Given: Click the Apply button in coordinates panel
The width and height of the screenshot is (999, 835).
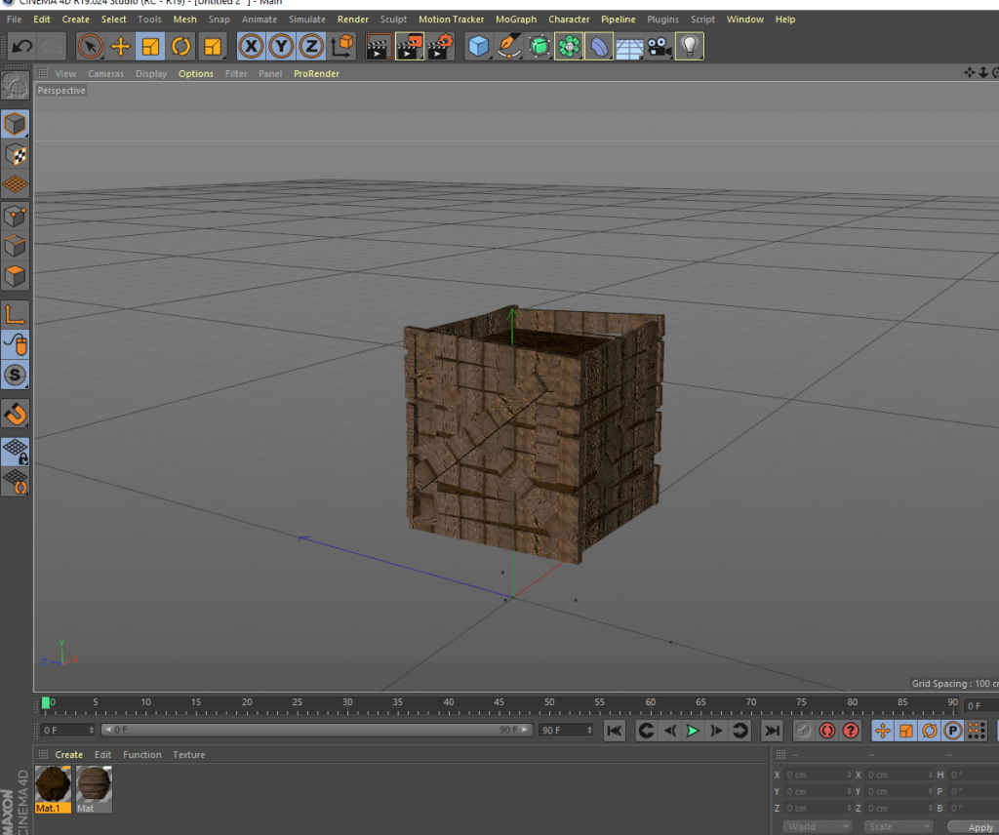Looking at the screenshot, I should (x=979, y=827).
